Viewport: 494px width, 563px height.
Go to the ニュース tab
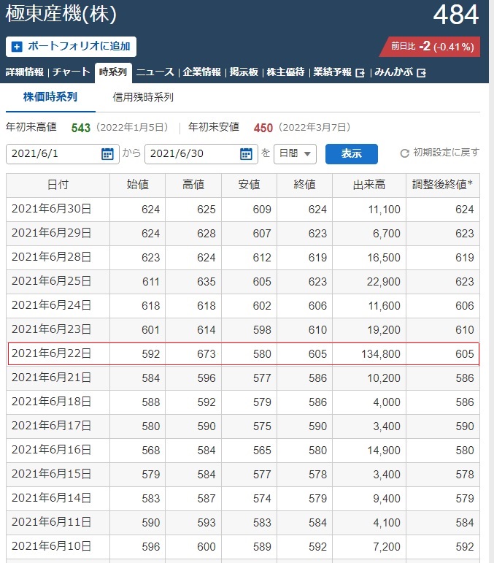point(155,72)
